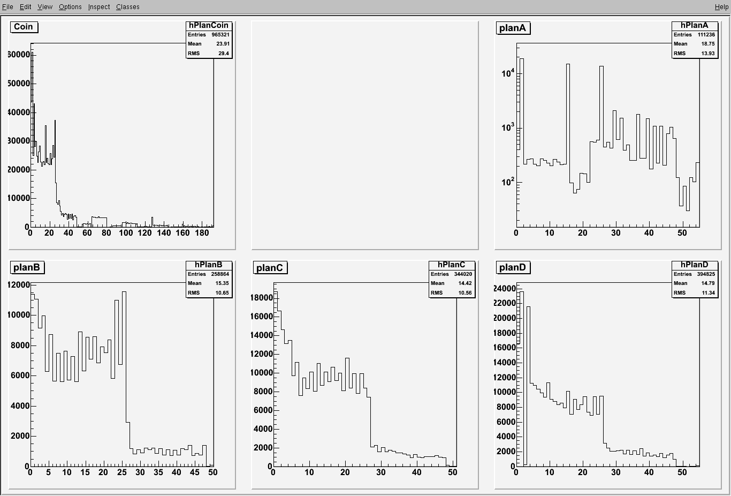Click the RMS 13.93 row in hPlanA
Image resolution: width=731 pixels, height=496 pixels.
coord(695,54)
